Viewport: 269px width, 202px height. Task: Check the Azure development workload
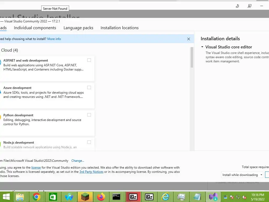pos(89,87)
